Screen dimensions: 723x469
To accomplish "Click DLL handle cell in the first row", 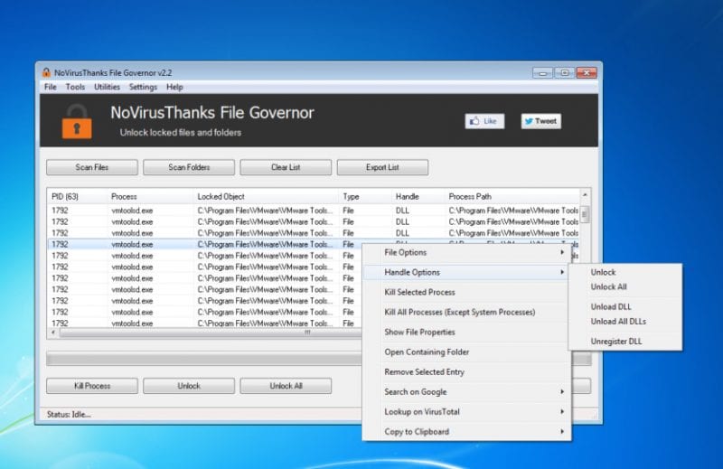I will (402, 211).
